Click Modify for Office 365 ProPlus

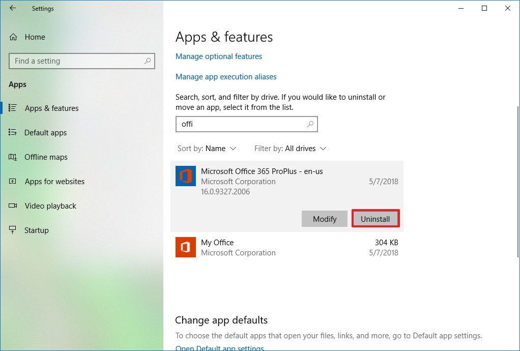[x=325, y=218]
